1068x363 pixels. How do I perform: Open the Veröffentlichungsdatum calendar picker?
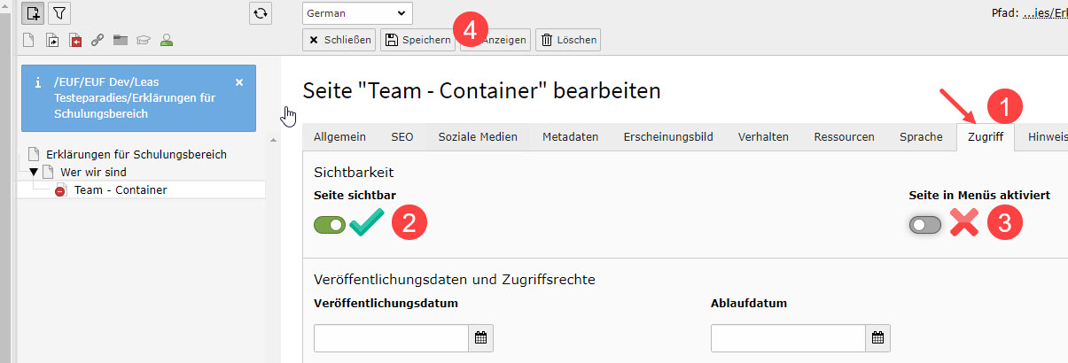(x=480, y=337)
